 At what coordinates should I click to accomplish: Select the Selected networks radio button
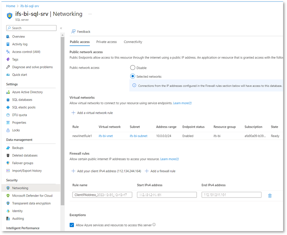pos(132,76)
